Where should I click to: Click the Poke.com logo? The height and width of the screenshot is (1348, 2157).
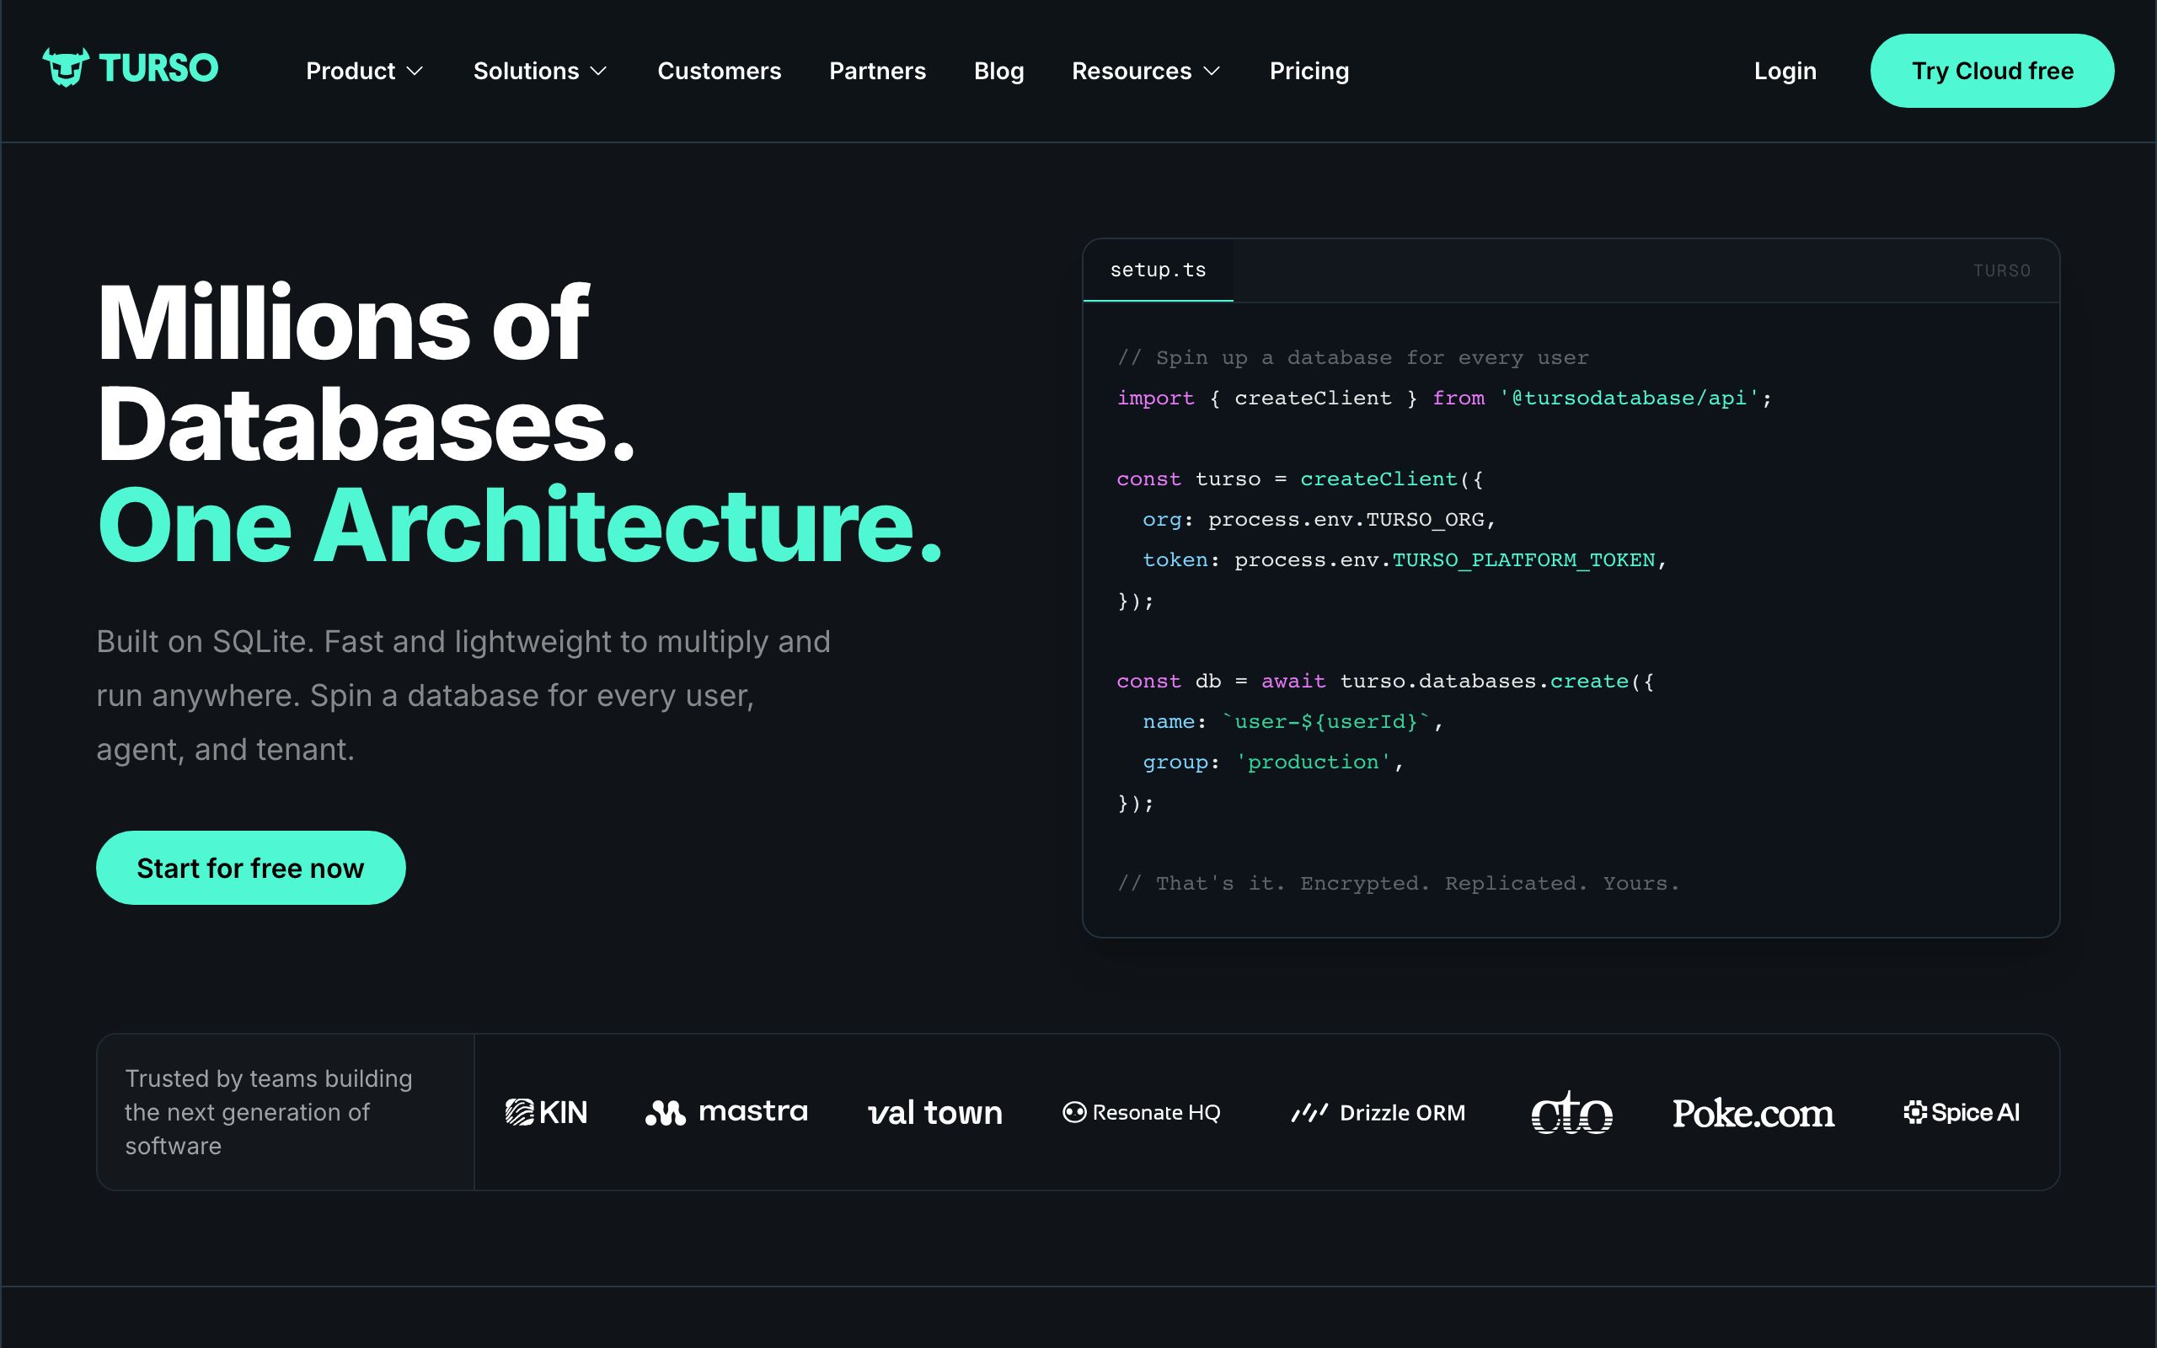coord(1753,1113)
